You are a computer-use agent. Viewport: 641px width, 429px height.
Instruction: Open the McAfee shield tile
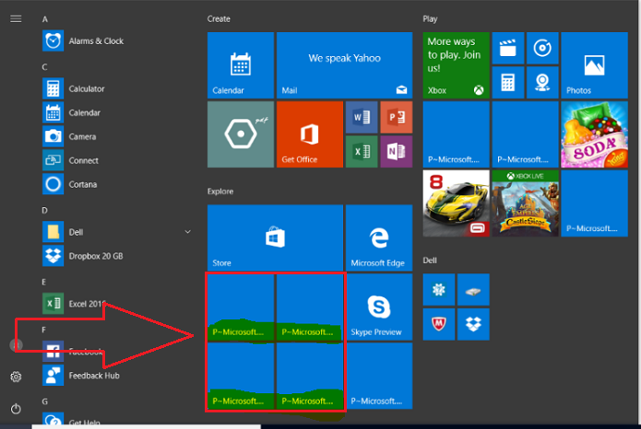click(439, 324)
